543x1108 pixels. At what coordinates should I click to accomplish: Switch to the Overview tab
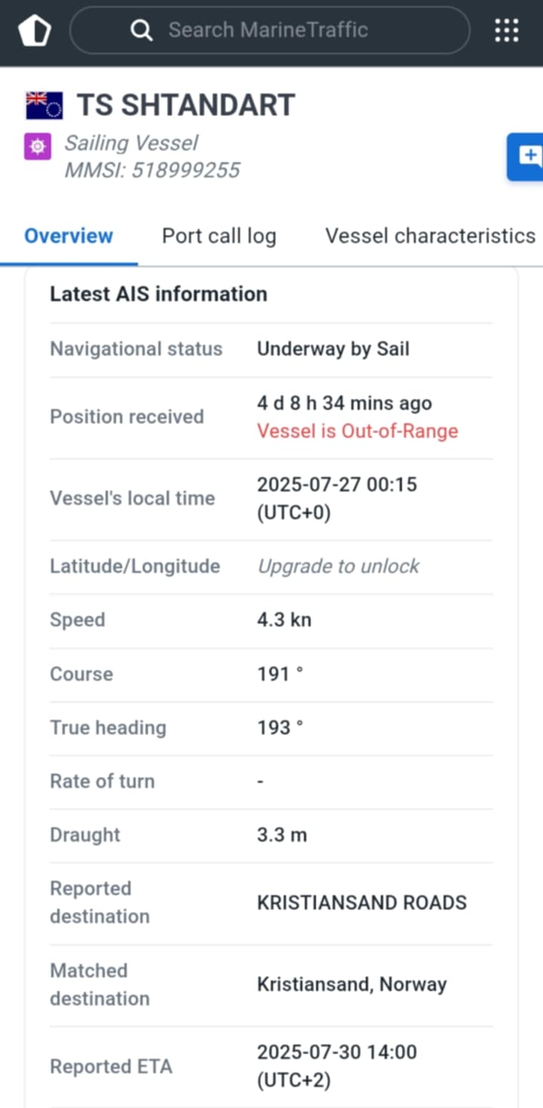[69, 236]
